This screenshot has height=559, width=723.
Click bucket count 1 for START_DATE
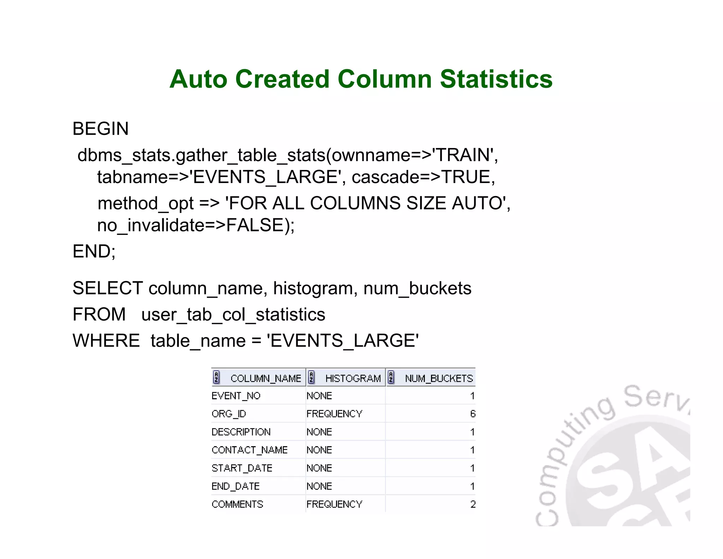pyautogui.click(x=472, y=468)
